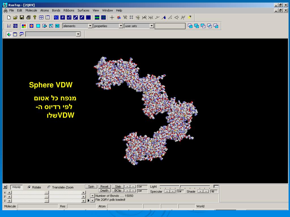Click the New document icon
Screen dimensions: 290x217
[x=9, y=18]
